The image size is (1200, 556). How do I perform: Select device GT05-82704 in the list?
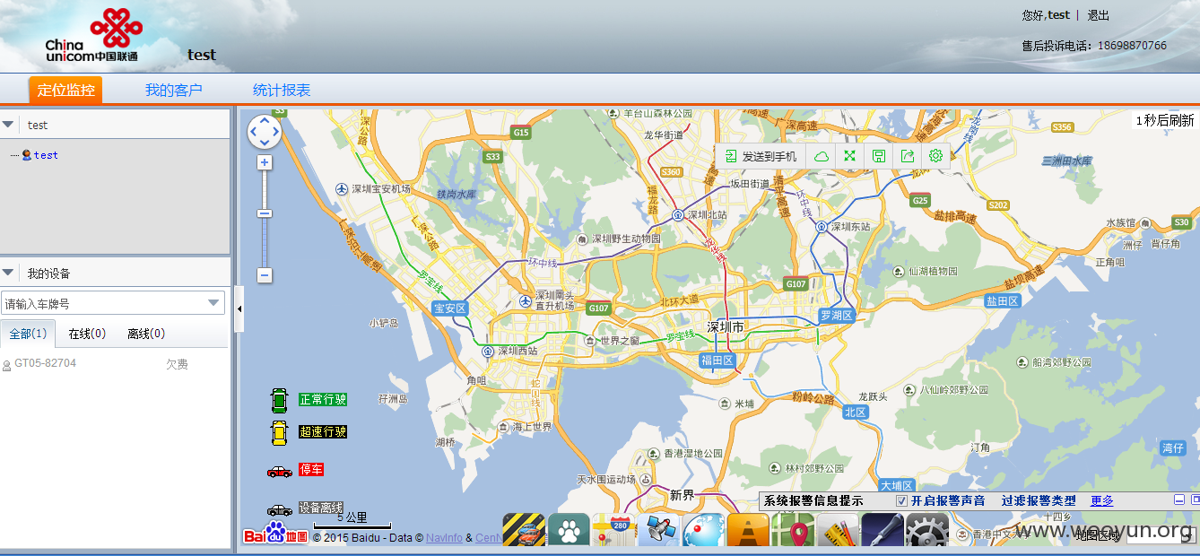point(45,363)
